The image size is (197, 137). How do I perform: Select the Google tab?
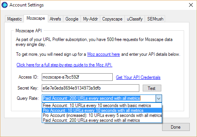(x=72, y=19)
